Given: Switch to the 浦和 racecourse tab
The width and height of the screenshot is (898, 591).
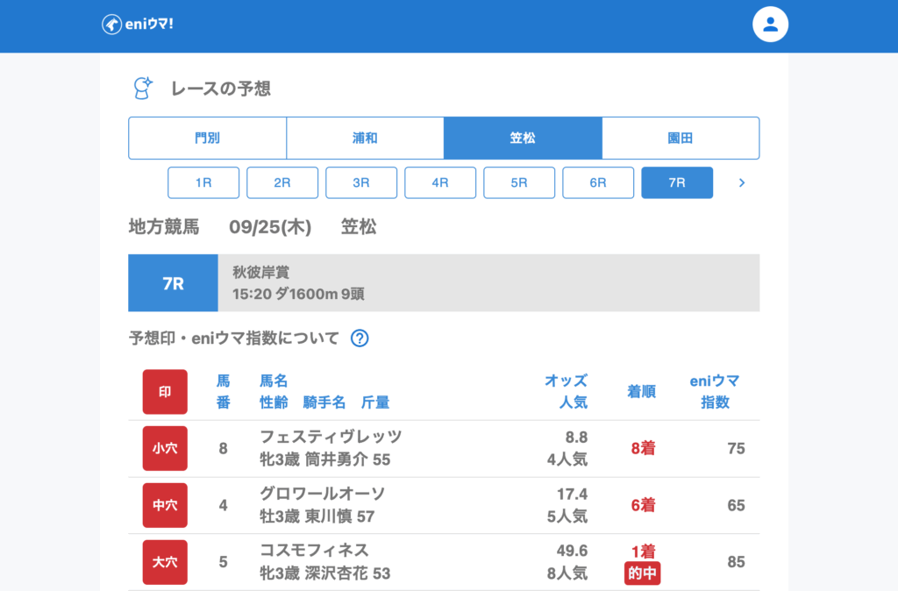Looking at the screenshot, I should pyautogui.click(x=365, y=139).
